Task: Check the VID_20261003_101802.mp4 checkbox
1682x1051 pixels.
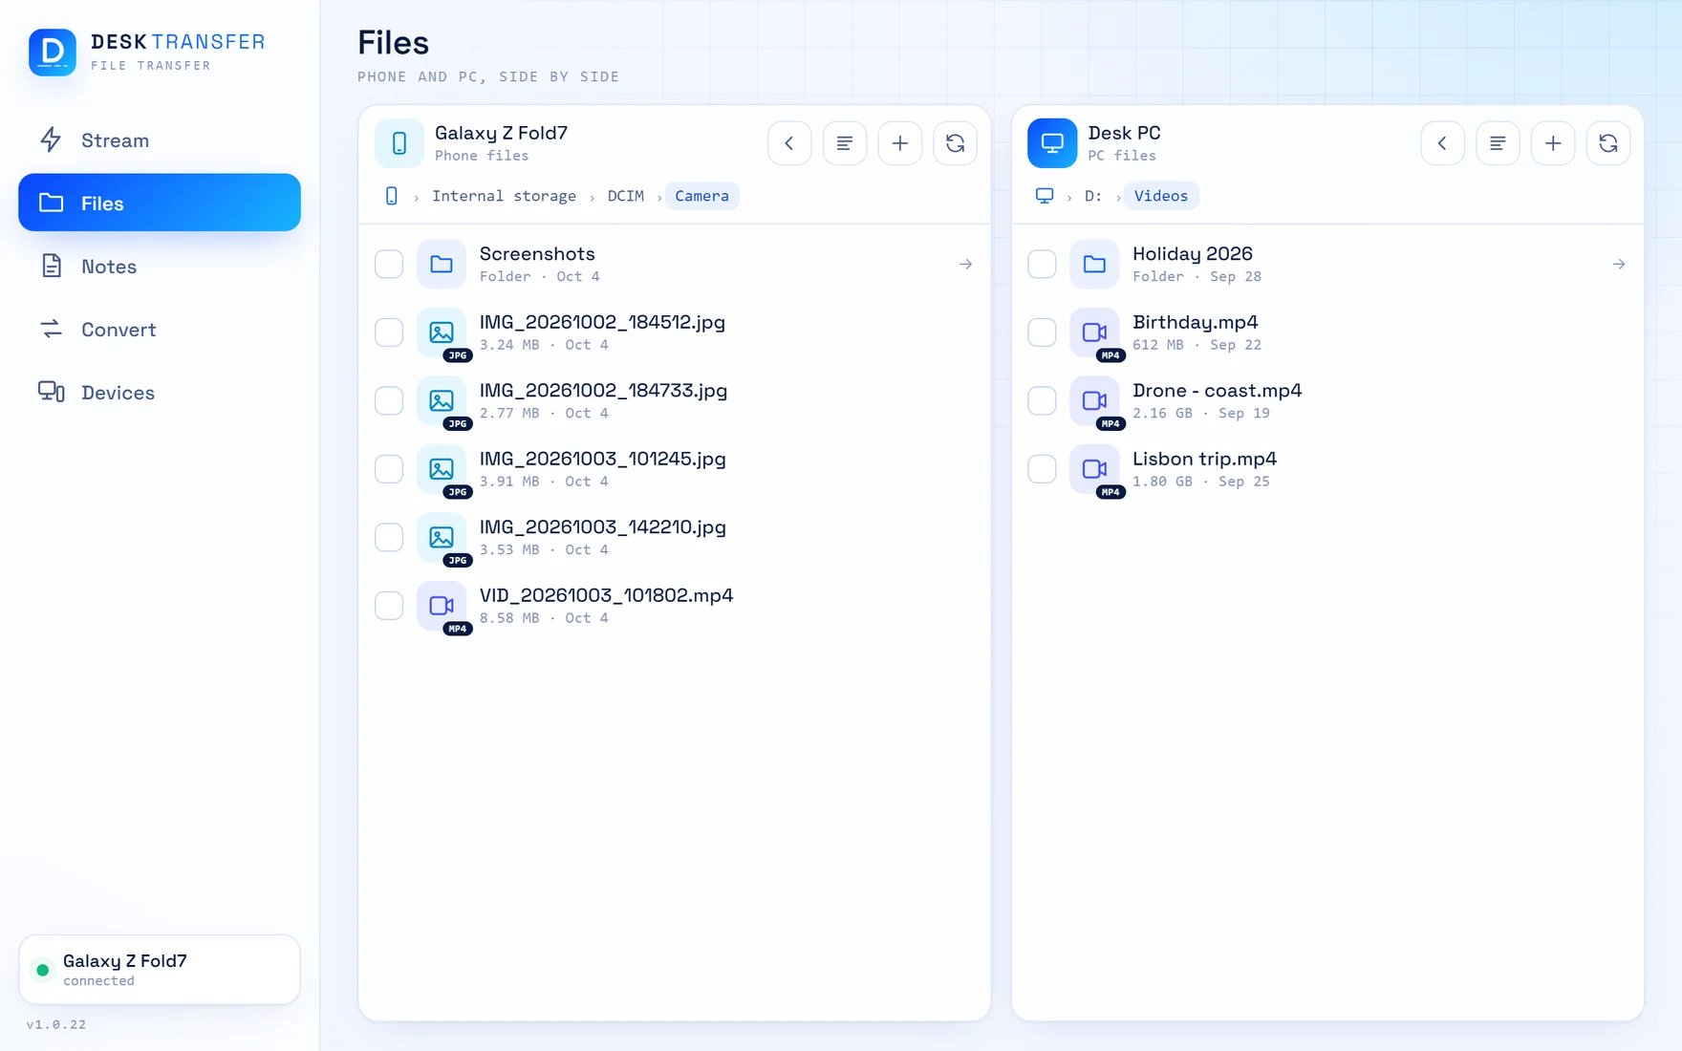Action: pos(389,606)
